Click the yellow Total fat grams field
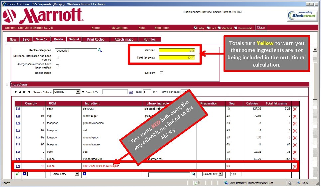 (x=177, y=58)
